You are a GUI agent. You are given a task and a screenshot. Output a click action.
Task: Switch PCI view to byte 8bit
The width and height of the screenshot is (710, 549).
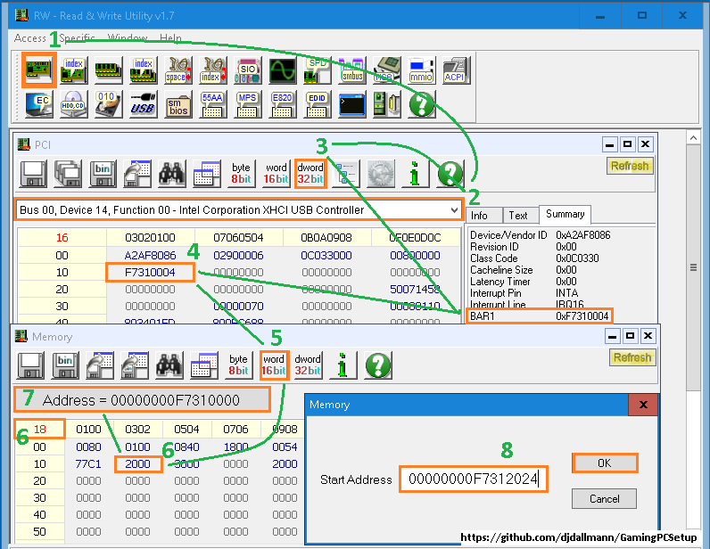tap(241, 173)
